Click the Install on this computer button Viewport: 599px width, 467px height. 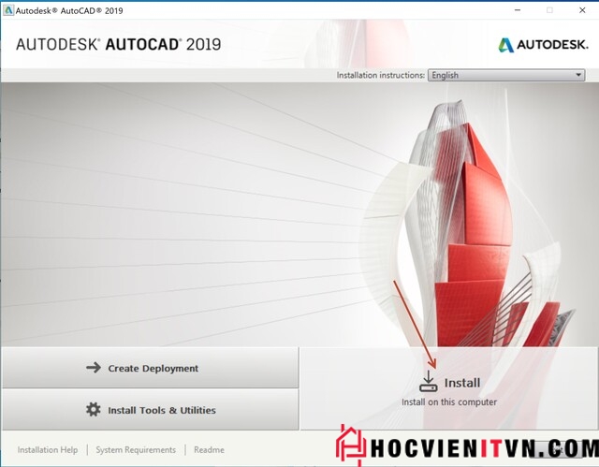pyautogui.click(x=449, y=388)
